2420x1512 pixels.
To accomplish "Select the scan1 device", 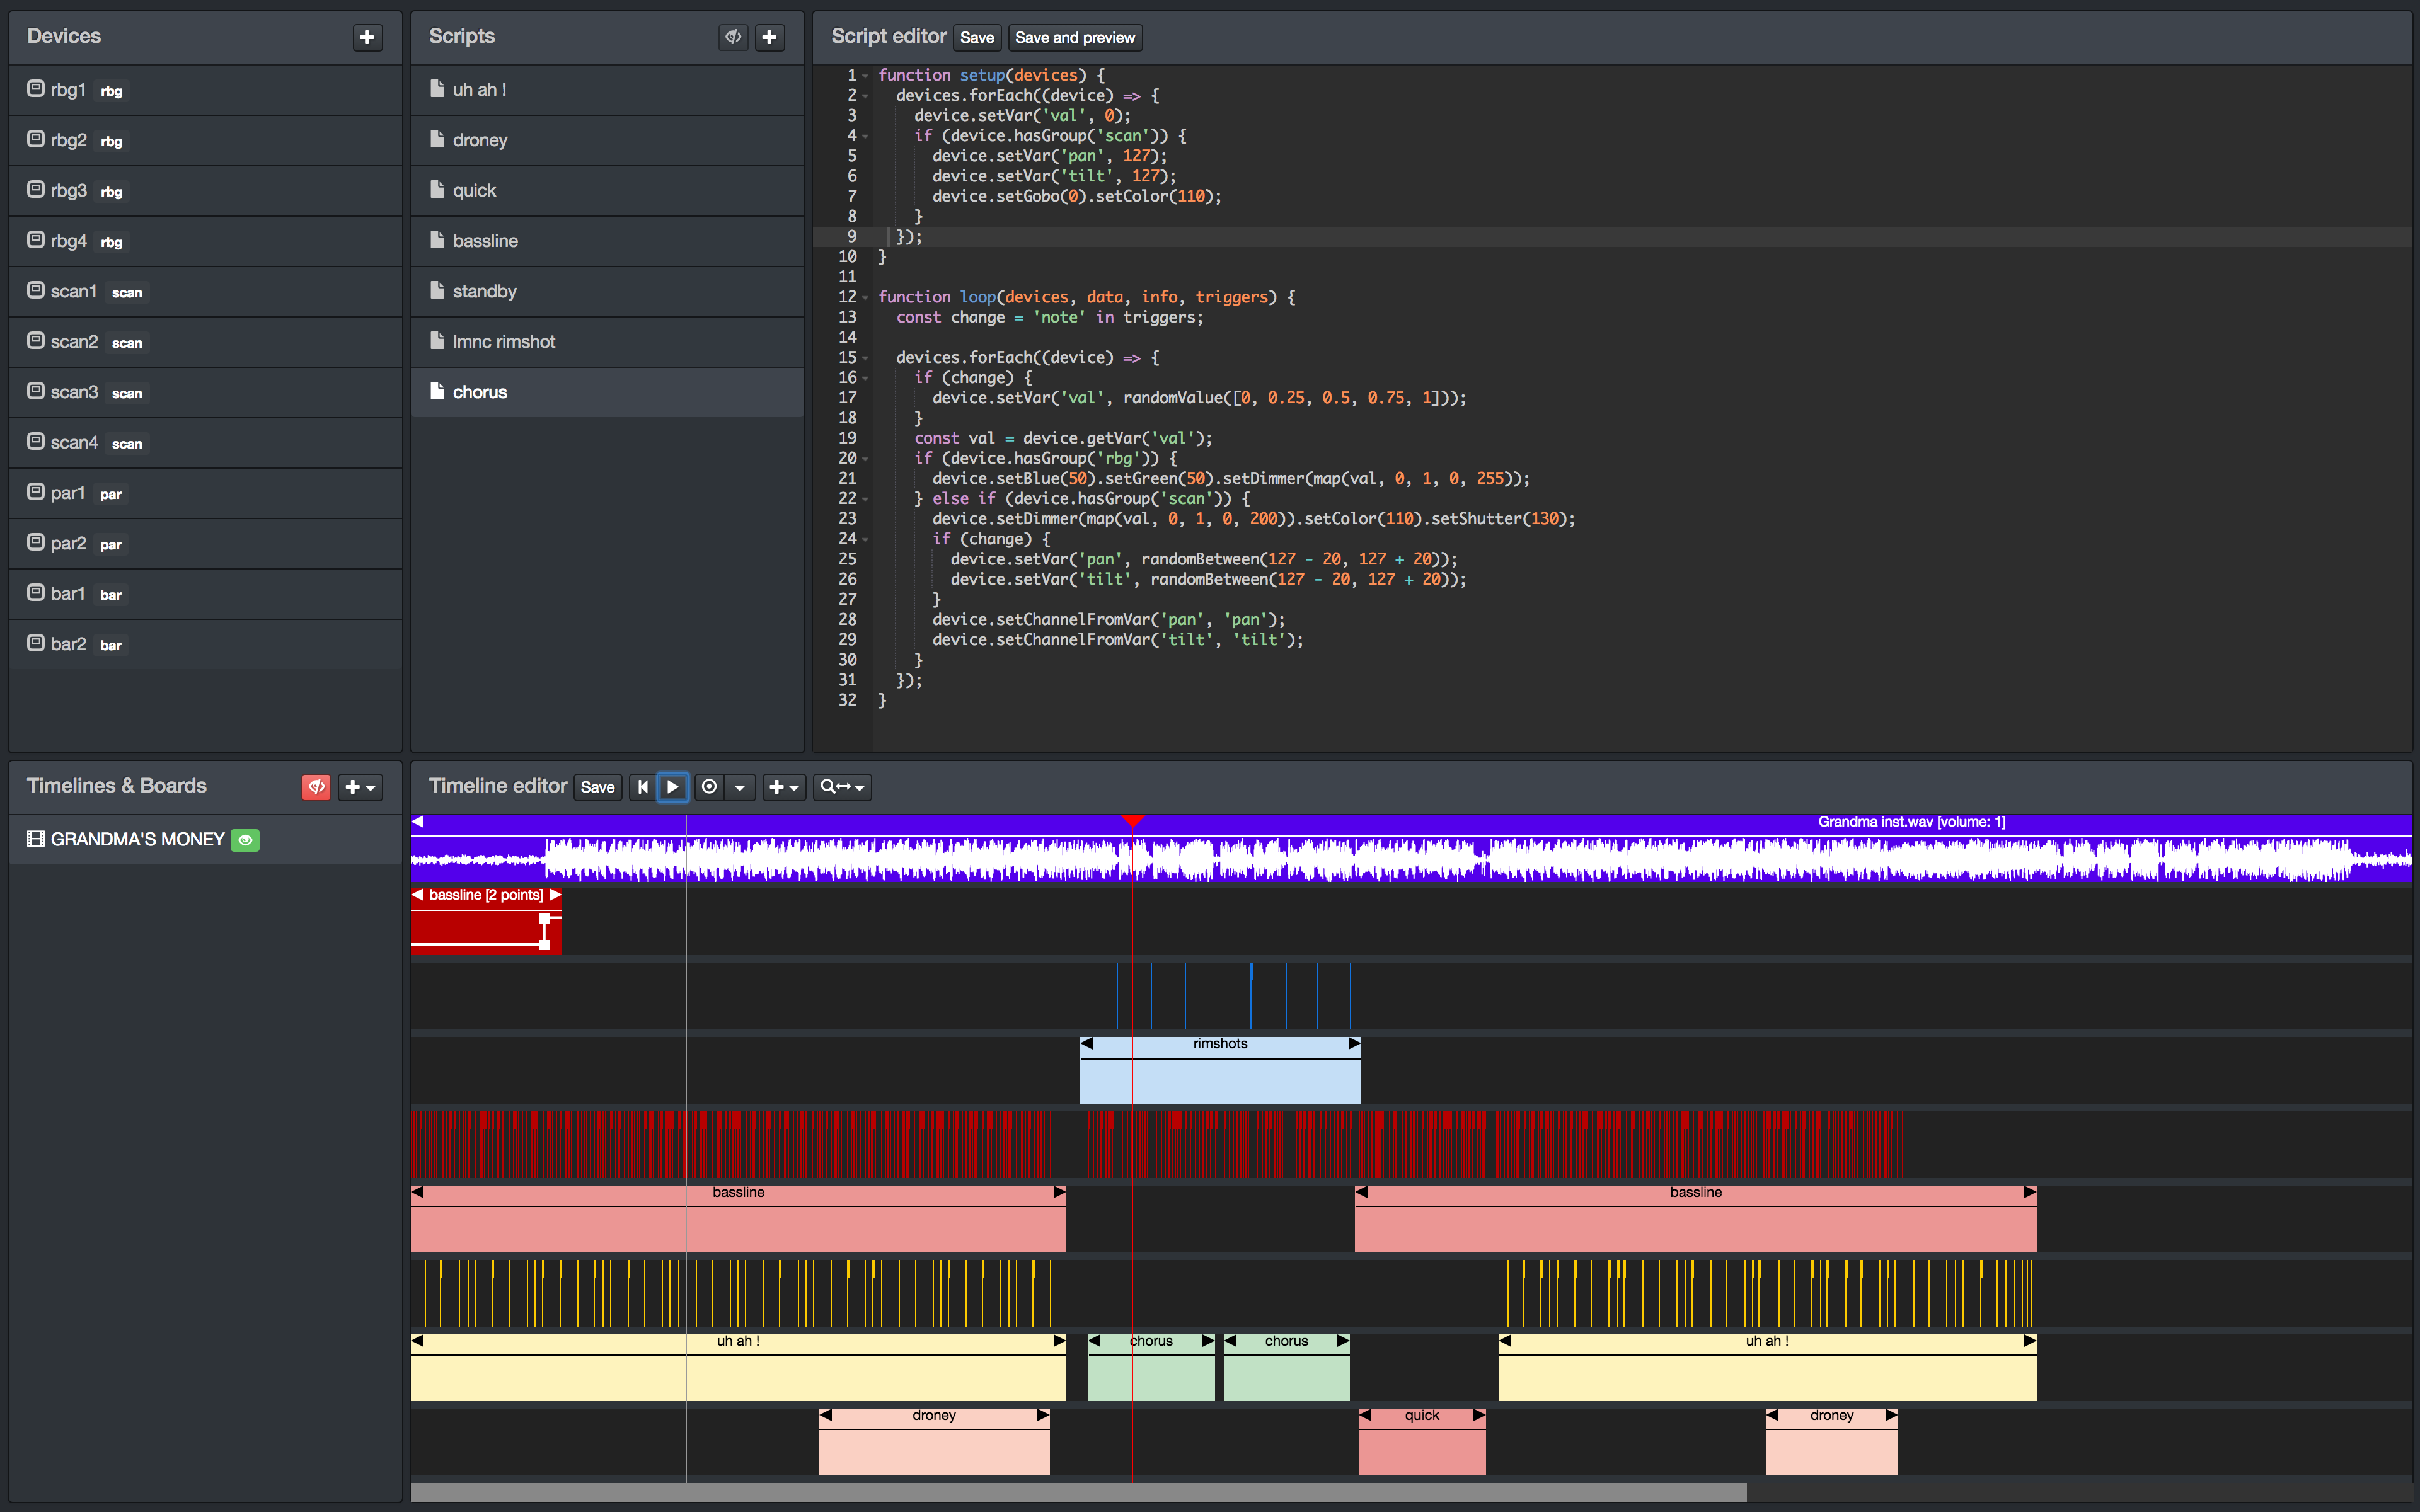I will point(205,292).
